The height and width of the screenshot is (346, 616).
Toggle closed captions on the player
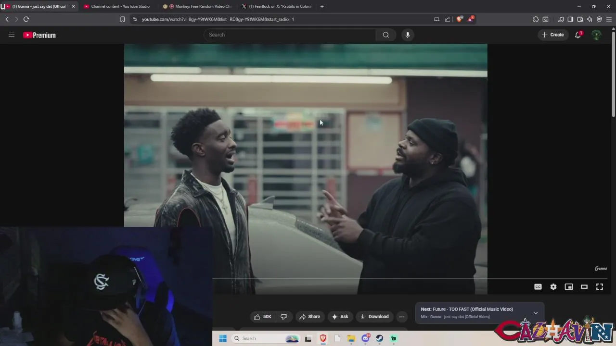pos(538,287)
